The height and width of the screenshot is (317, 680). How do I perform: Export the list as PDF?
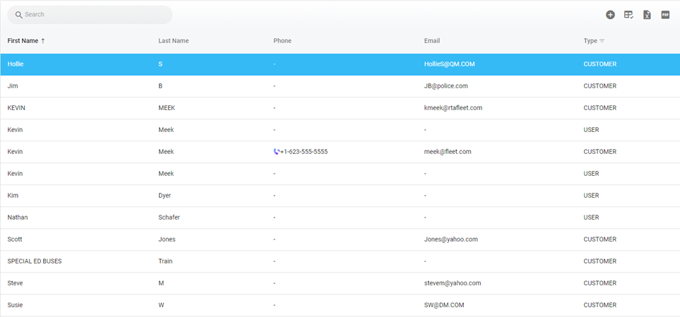pos(665,15)
